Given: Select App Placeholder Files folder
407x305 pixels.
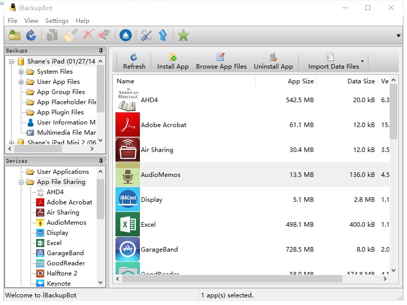Looking at the screenshot, I should pyautogui.click(x=67, y=102).
